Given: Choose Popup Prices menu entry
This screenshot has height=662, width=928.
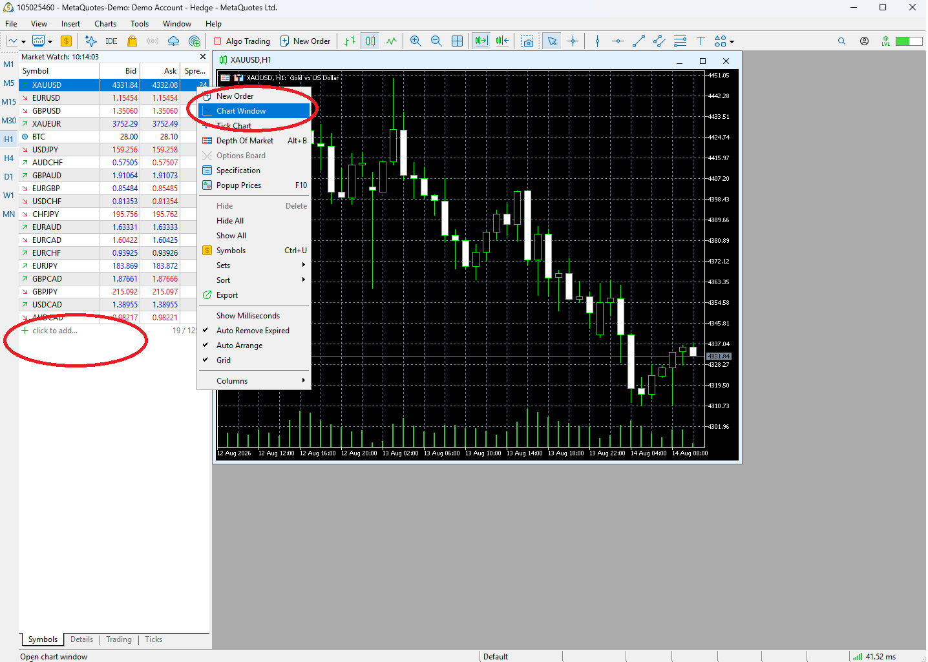Looking at the screenshot, I should [254, 185].
